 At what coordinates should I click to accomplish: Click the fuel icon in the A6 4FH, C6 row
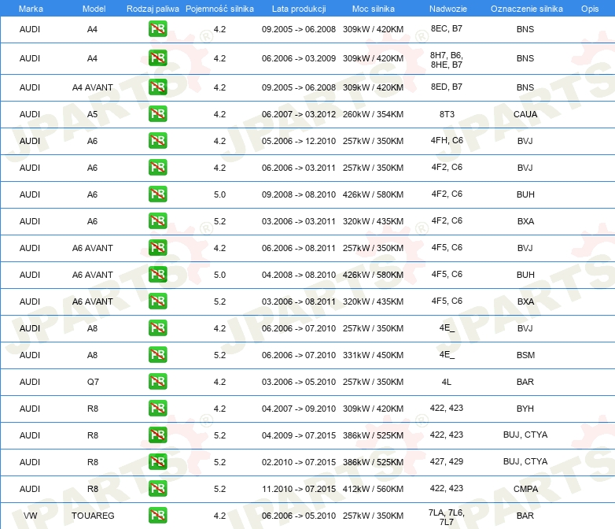(x=157, y=141)
